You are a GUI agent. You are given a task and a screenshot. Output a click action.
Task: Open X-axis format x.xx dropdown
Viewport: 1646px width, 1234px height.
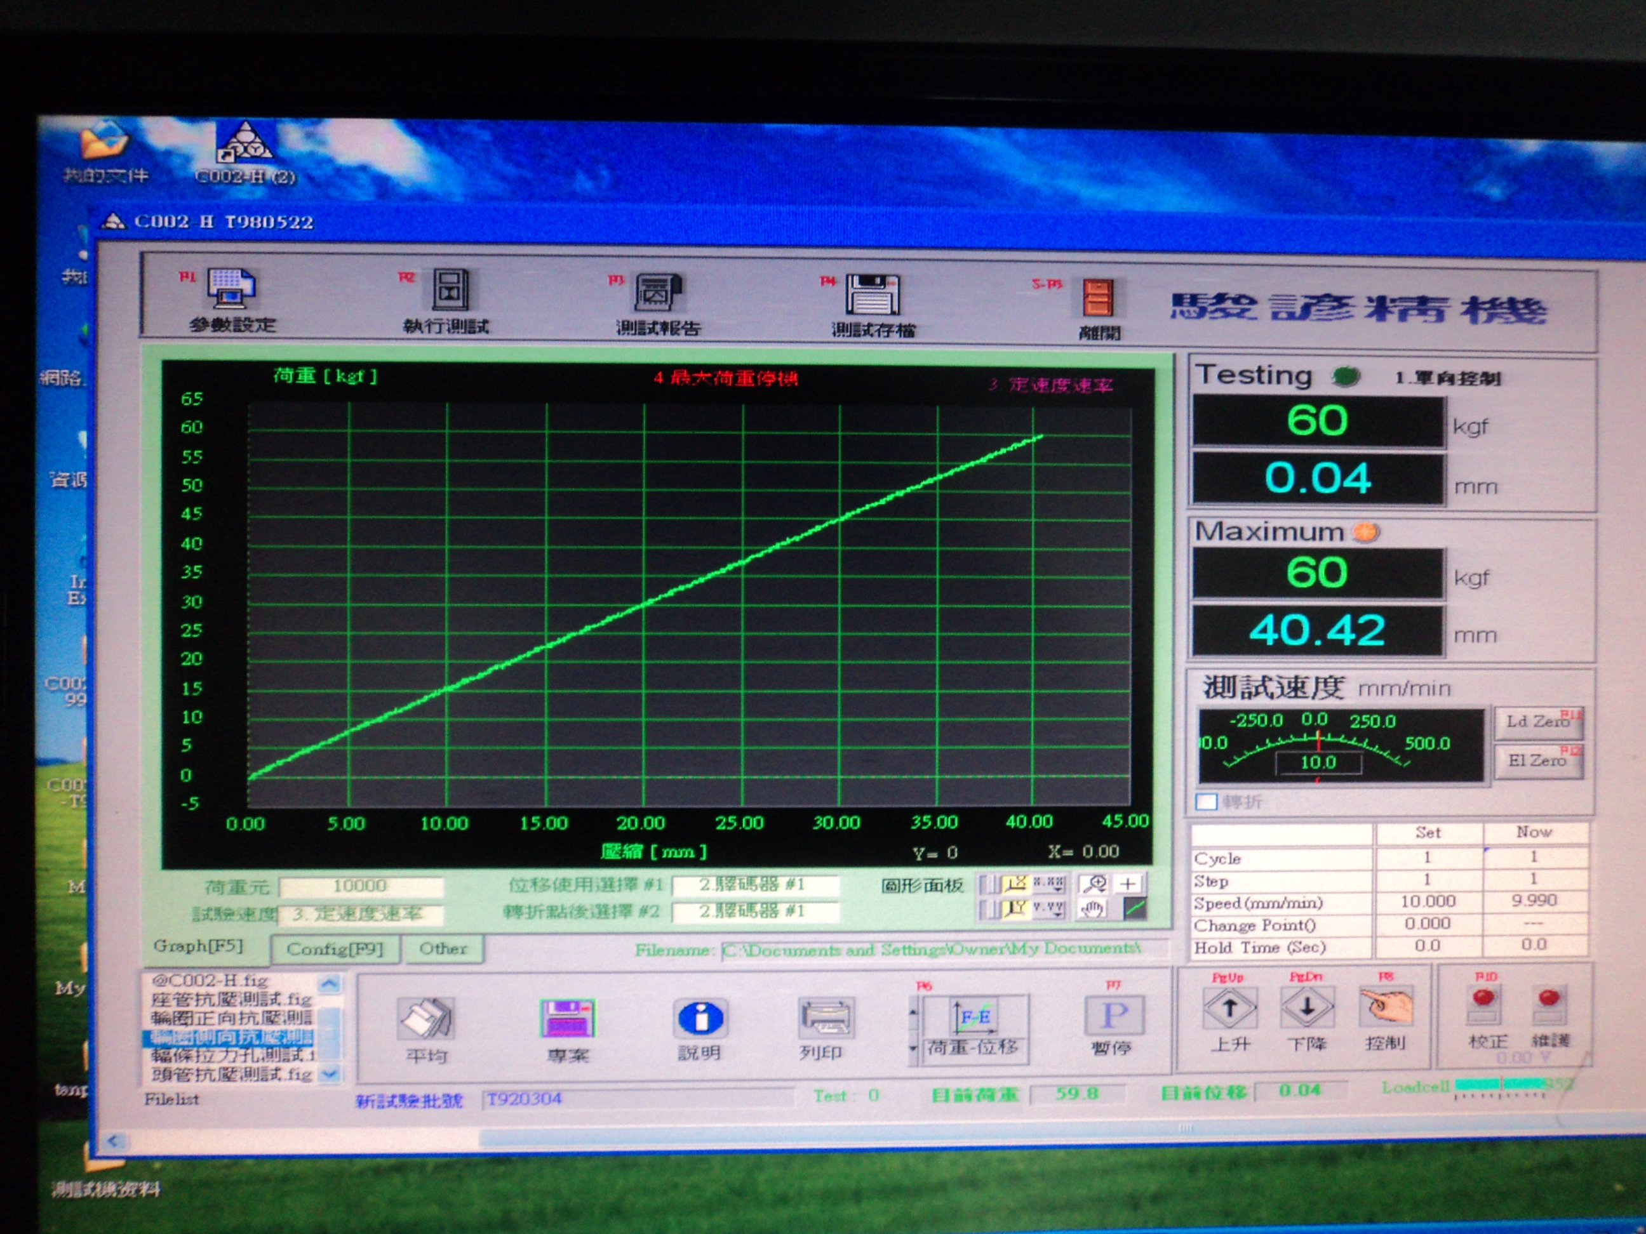click(x=1048, y=884)
